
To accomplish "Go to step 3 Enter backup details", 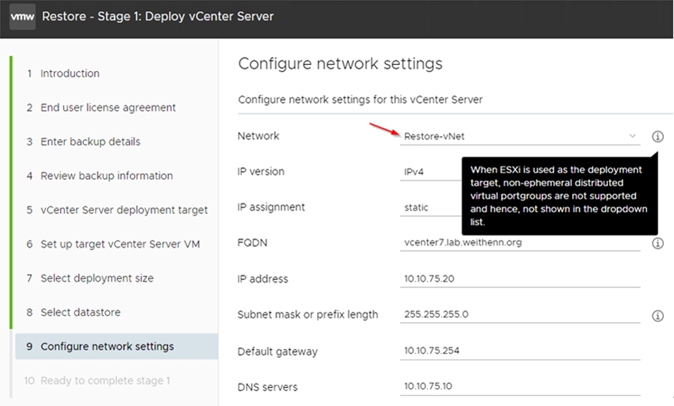I will pyautogui.click(x=84, y=142).
